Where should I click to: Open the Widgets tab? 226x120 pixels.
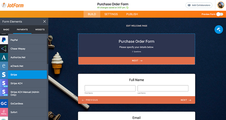pos(40,29)
